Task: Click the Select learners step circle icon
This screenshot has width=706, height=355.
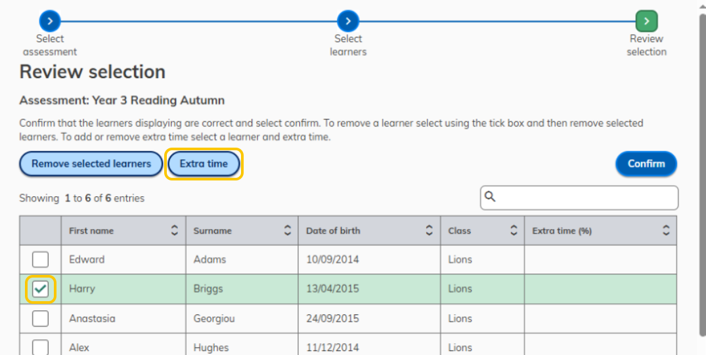Action: (348, 21)
